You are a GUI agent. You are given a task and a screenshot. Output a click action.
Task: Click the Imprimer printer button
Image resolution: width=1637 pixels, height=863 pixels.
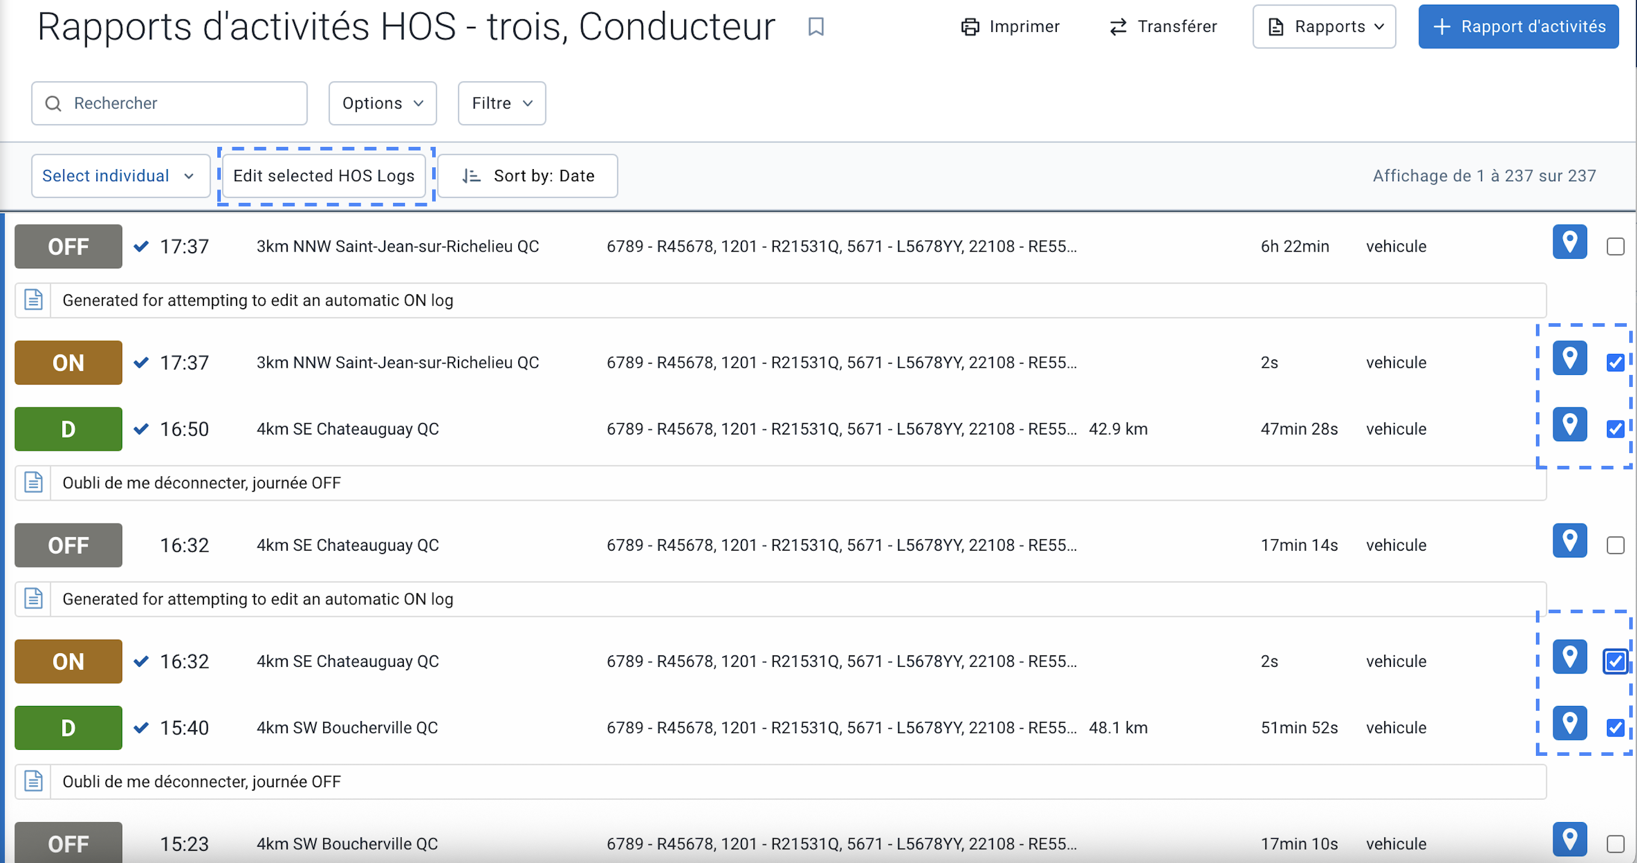[x=1010, y=26]
